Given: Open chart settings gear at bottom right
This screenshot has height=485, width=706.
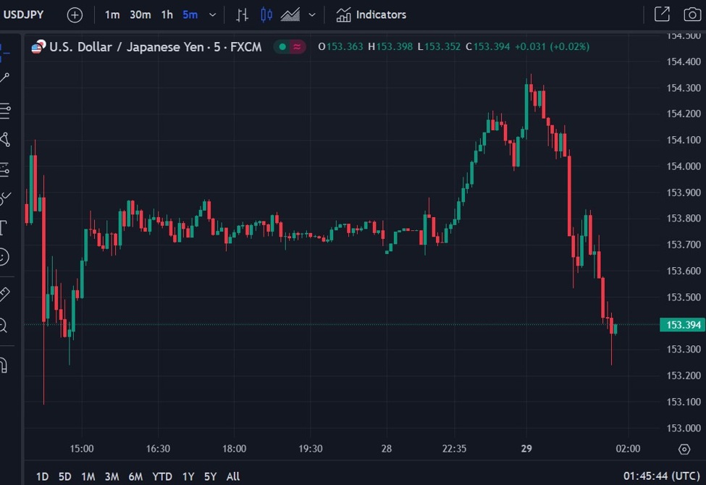Looking at the screenshot, I should [x=684, y=450].
